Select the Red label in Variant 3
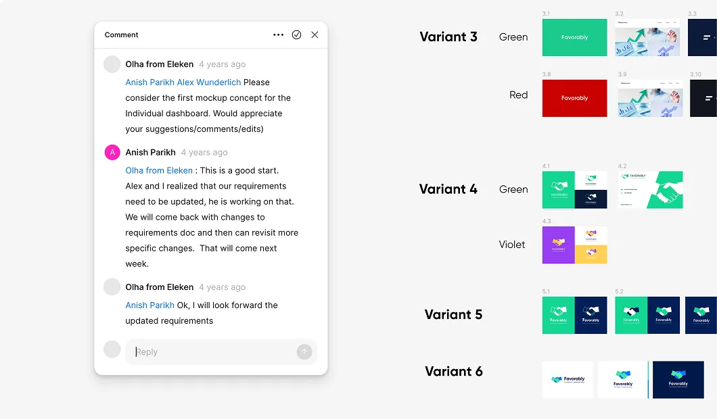 (519, 95)
